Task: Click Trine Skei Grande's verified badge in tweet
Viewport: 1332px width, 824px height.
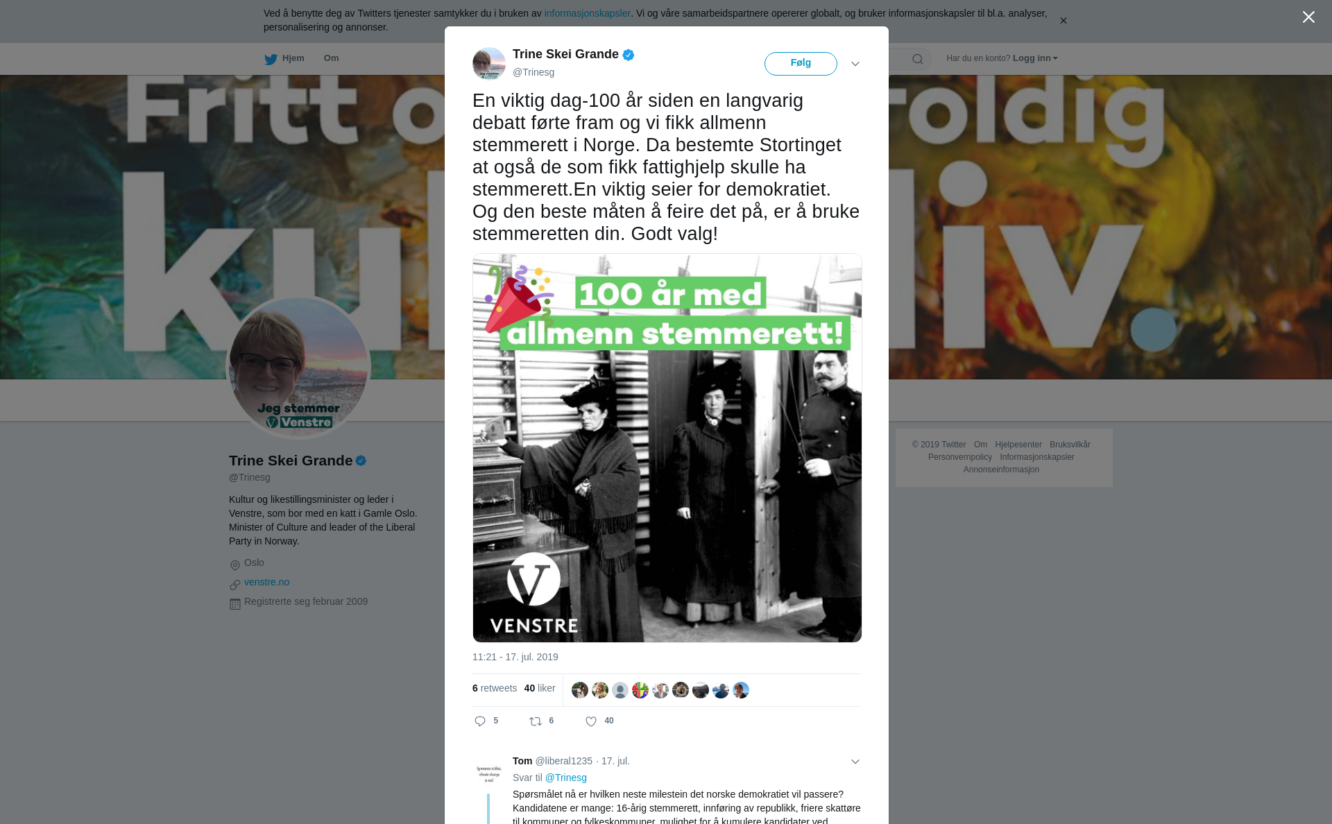Action: (x=629, y=55)
